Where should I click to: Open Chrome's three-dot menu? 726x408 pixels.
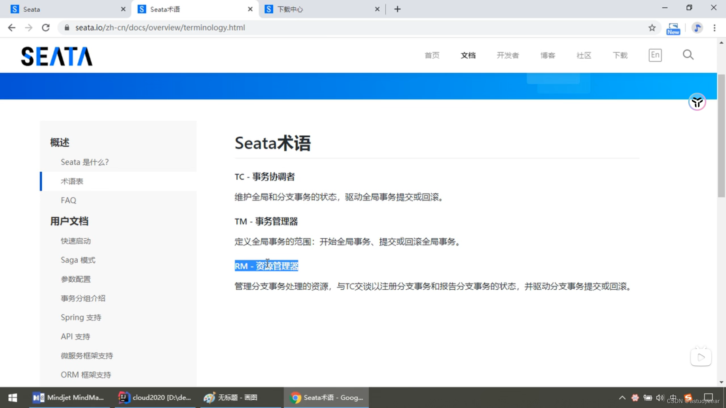coord(715,27)
